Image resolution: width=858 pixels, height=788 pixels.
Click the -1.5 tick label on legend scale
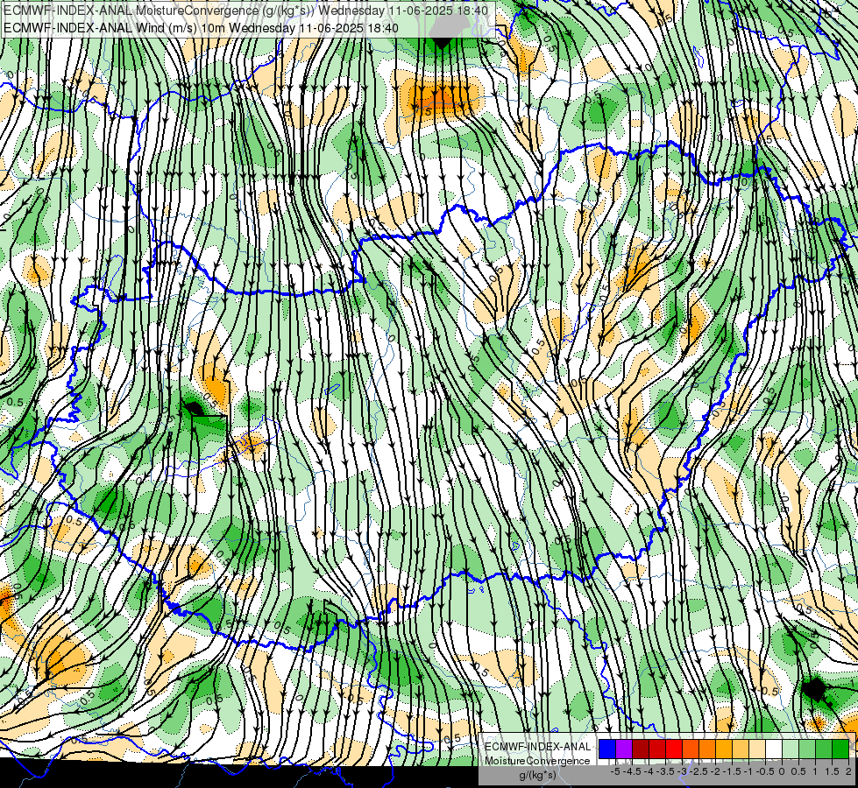(x=732, y=771)
